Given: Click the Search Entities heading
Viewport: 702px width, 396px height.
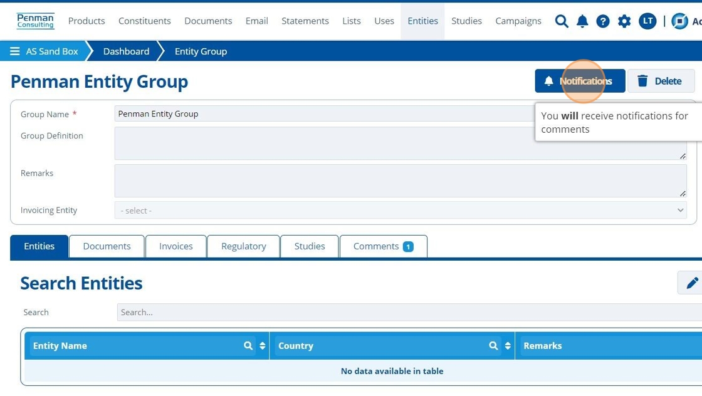Looking at the screenshot, I should coord(81,283).
